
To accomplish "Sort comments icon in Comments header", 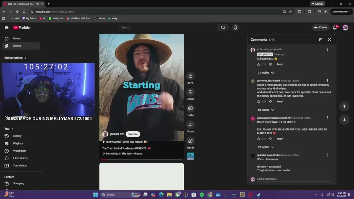I will tap(320, 40).
